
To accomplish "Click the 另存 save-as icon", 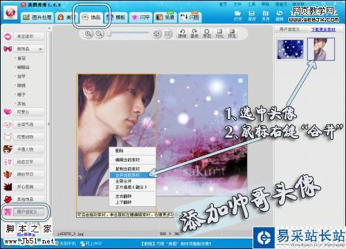I will pyautogui.click(x=266, y=16).
